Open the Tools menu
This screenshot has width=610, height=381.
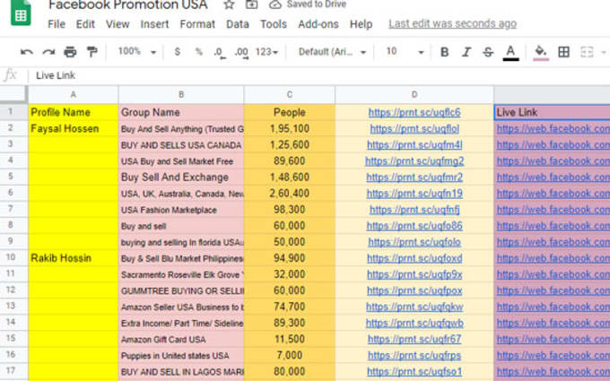coord(274,24)
